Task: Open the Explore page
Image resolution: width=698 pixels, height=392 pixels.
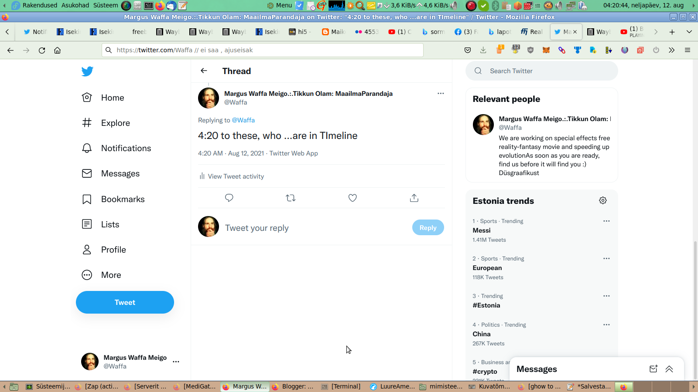Action: tap(106, 123)
